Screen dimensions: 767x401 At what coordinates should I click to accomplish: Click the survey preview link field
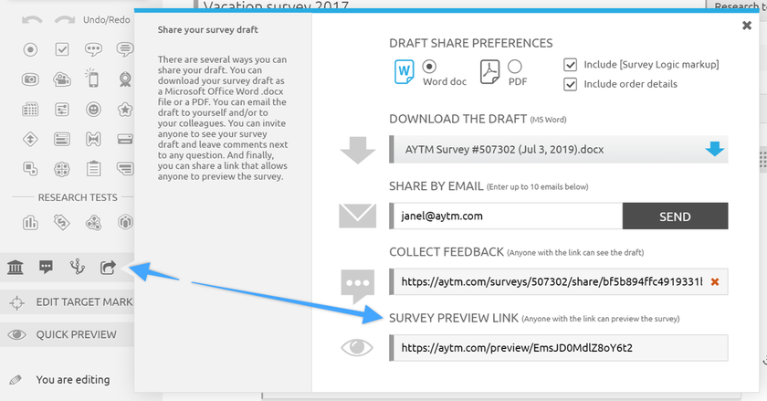point(558,348)
